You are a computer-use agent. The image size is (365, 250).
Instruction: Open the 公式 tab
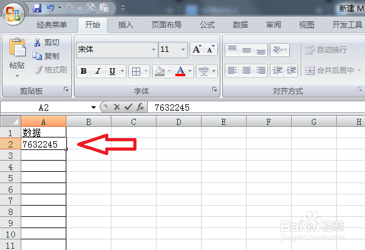coord(207,24)
